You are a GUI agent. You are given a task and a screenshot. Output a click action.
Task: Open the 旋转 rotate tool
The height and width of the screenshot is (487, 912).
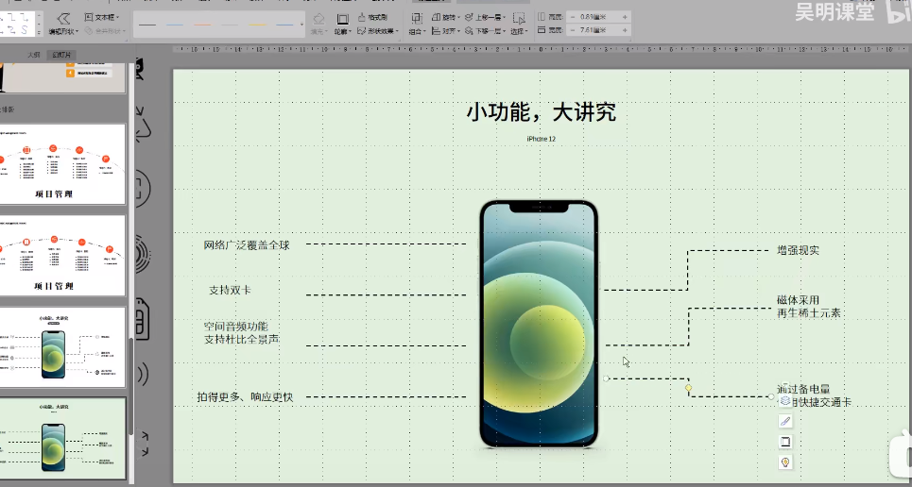tap(445, 17)
